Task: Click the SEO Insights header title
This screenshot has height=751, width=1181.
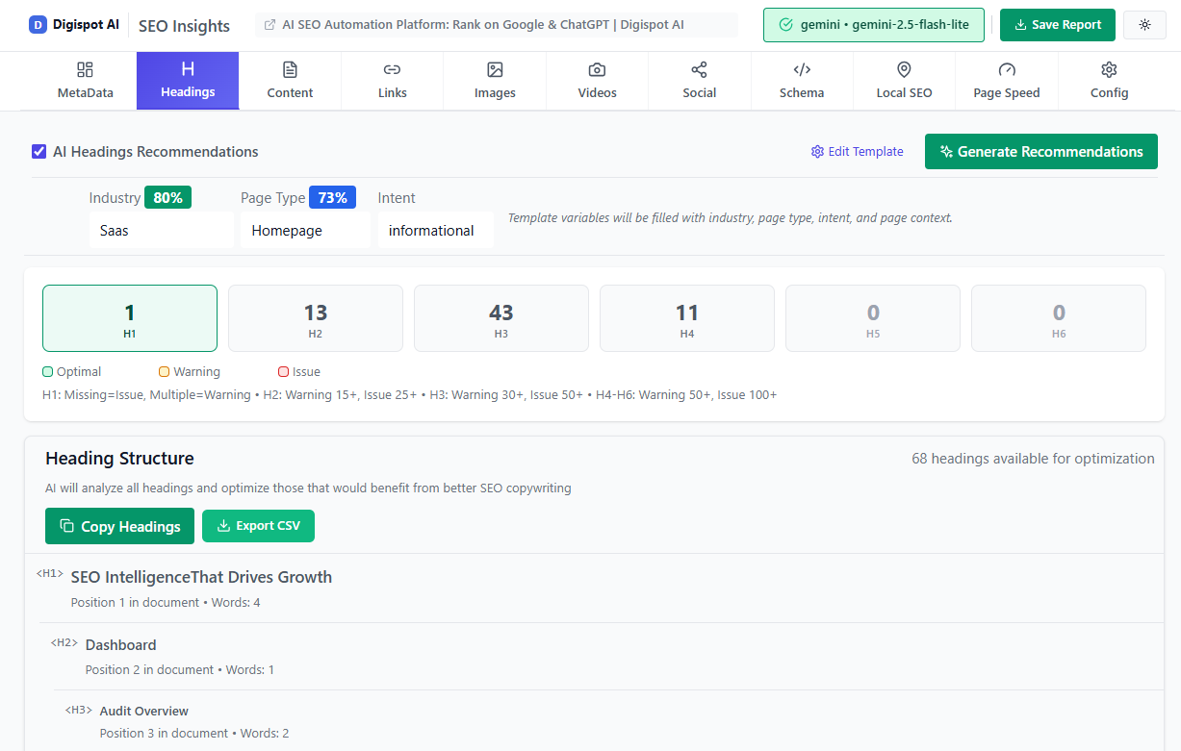Action: coord(184,26)
